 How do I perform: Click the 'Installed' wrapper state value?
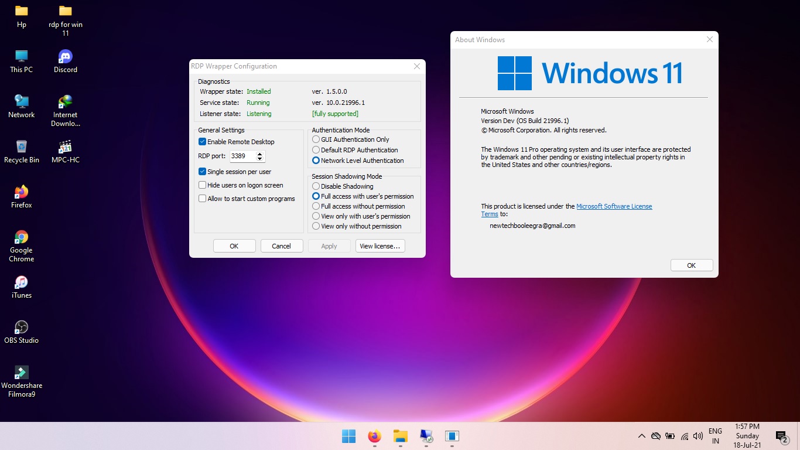click(x=259, y=91)
